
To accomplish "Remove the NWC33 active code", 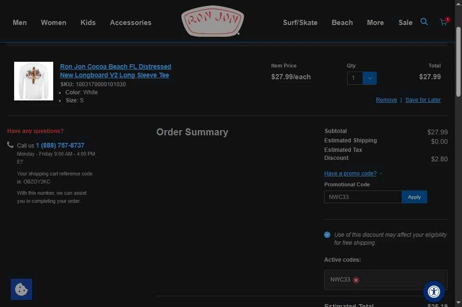I will [356, 280].
